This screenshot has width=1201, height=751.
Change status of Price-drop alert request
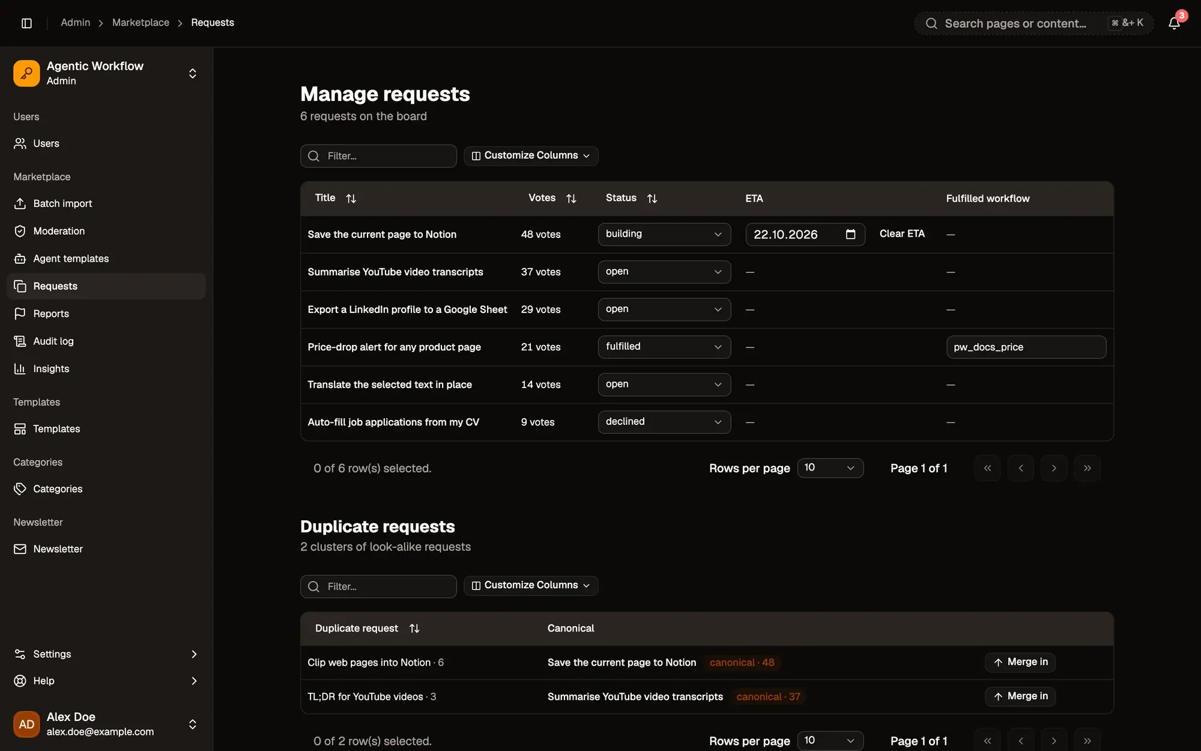click(664, 347)
